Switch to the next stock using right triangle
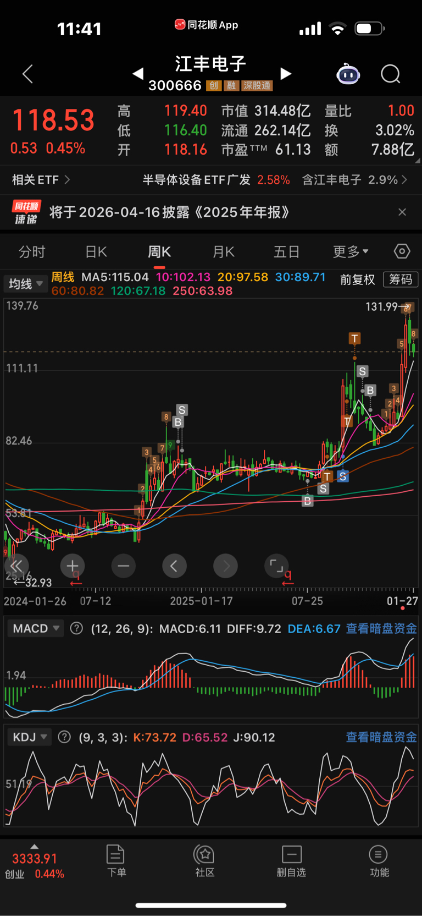This screenshot has width=422, height=916. [286, 73]
